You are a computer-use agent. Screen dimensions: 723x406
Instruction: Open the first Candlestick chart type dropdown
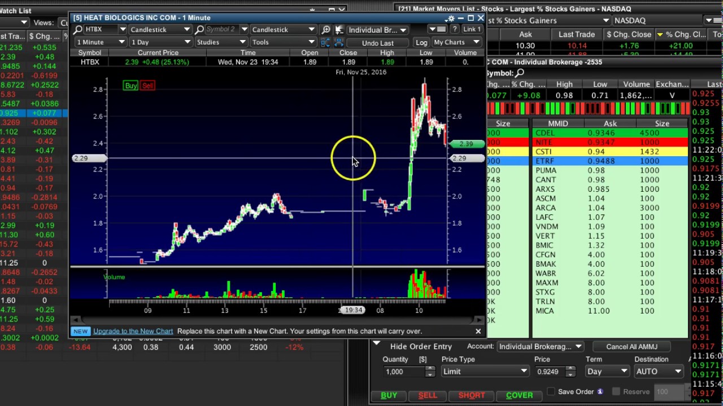pyautogui.click(x=160, y=29)
